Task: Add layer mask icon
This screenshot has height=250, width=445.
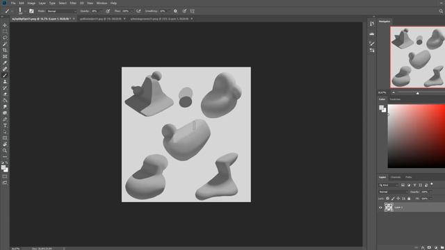Action: click(429, 247)
